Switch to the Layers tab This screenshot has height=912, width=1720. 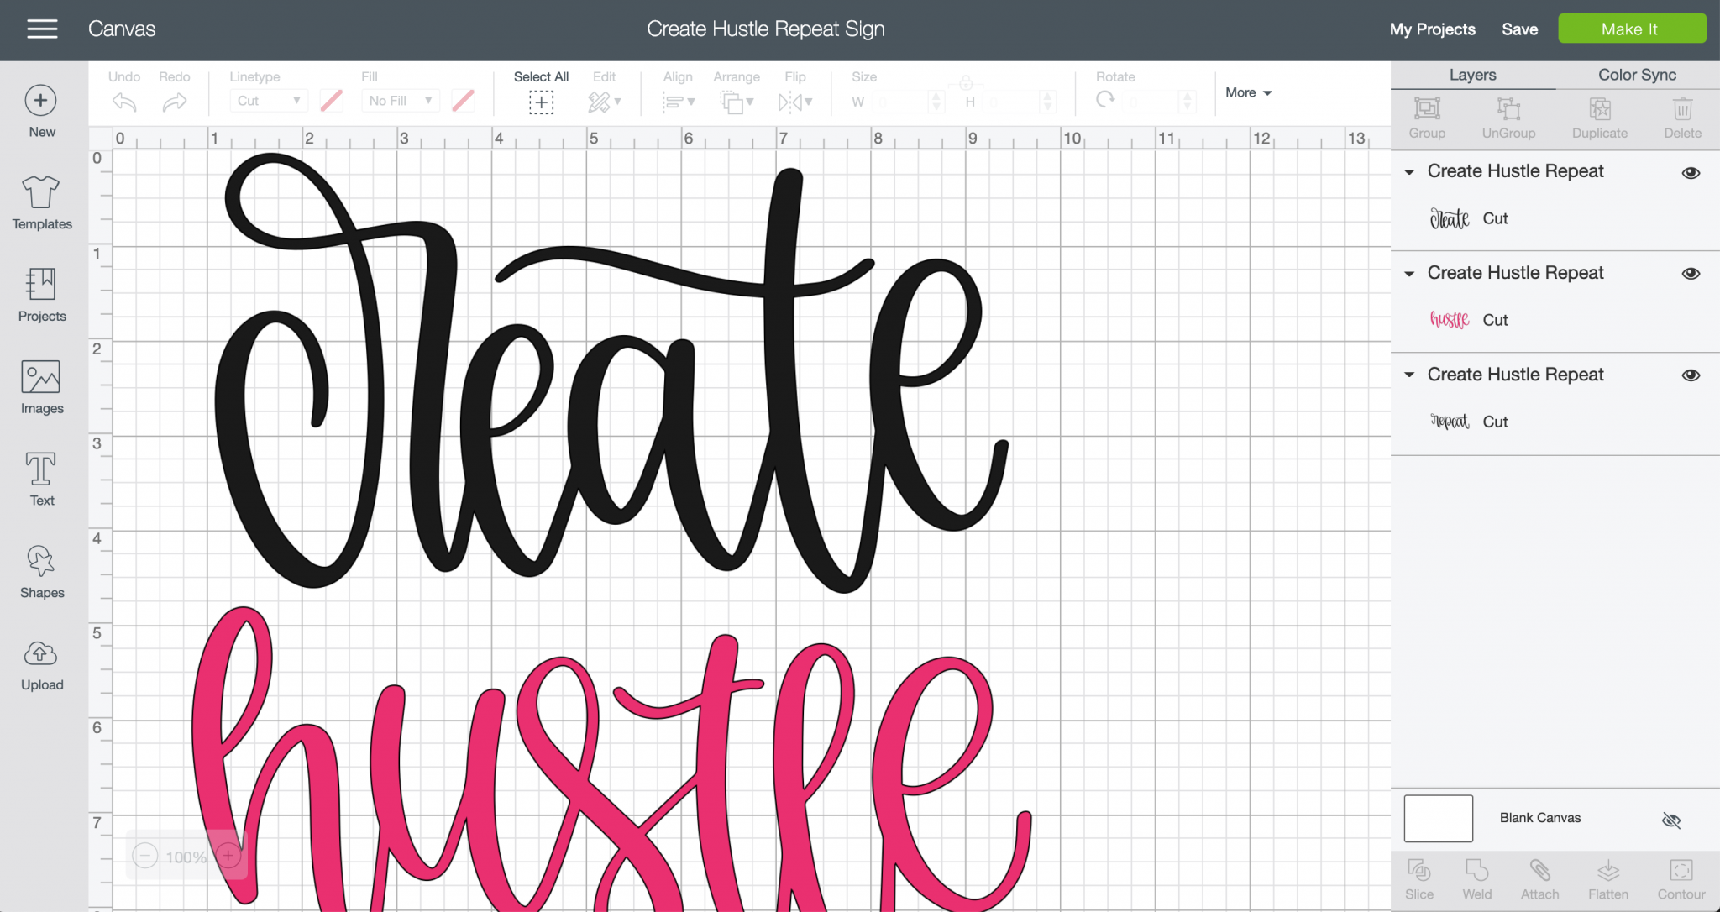coord(1472,75)
